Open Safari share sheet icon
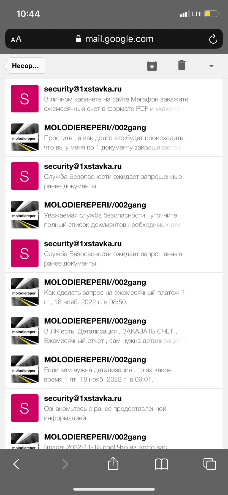 (x=113, y=463)
